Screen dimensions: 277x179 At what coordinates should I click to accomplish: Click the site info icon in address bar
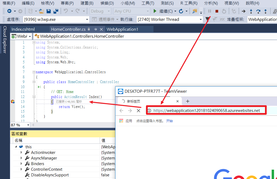[x=149, y=111]
